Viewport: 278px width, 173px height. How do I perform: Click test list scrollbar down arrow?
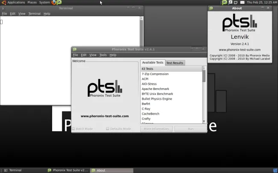pyautogui.click(x=204, y=121)
